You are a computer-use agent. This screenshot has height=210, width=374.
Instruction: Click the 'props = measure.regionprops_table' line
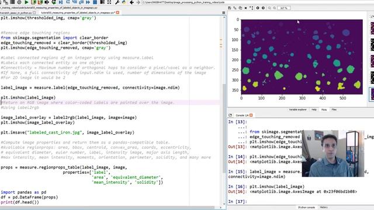click(64, 167)
